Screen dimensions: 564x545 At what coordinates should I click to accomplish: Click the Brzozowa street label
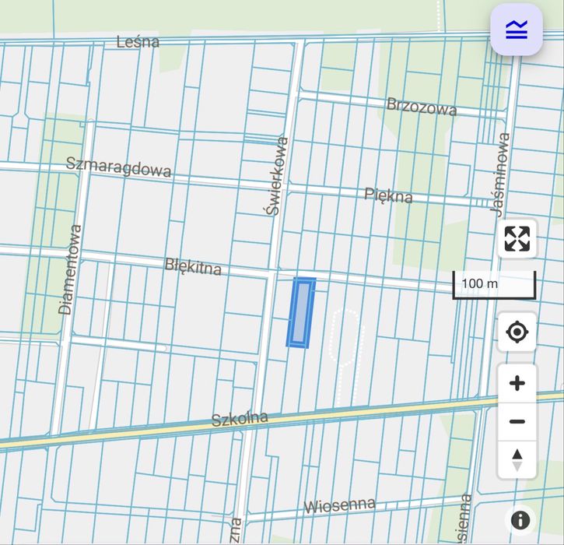pos(422,107)
